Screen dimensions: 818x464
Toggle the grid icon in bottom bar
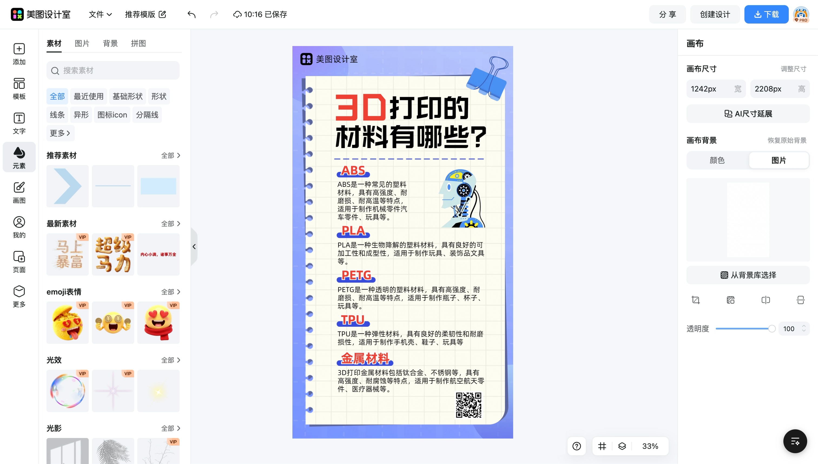click(602, 446)
